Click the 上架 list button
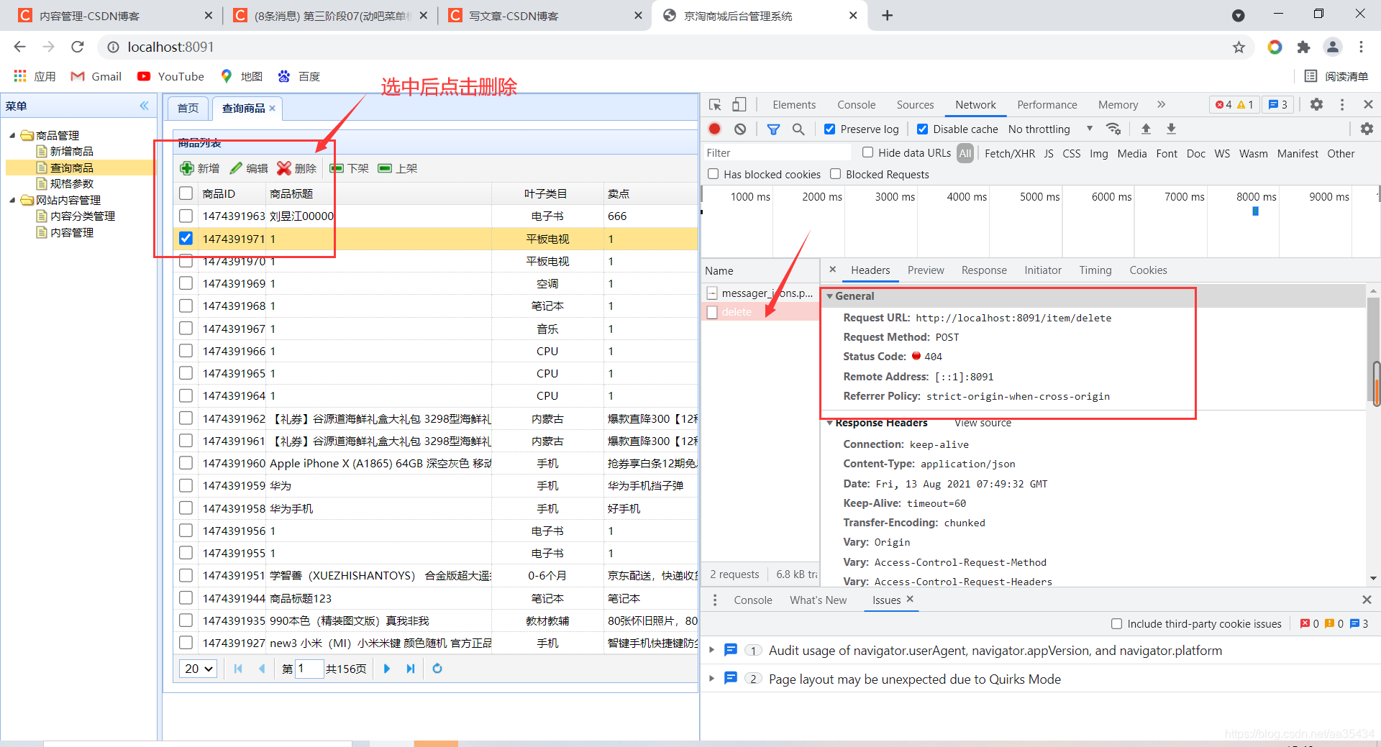Image resolution: width=1381 pixels, height=747 pixels. tap(398, 168)
